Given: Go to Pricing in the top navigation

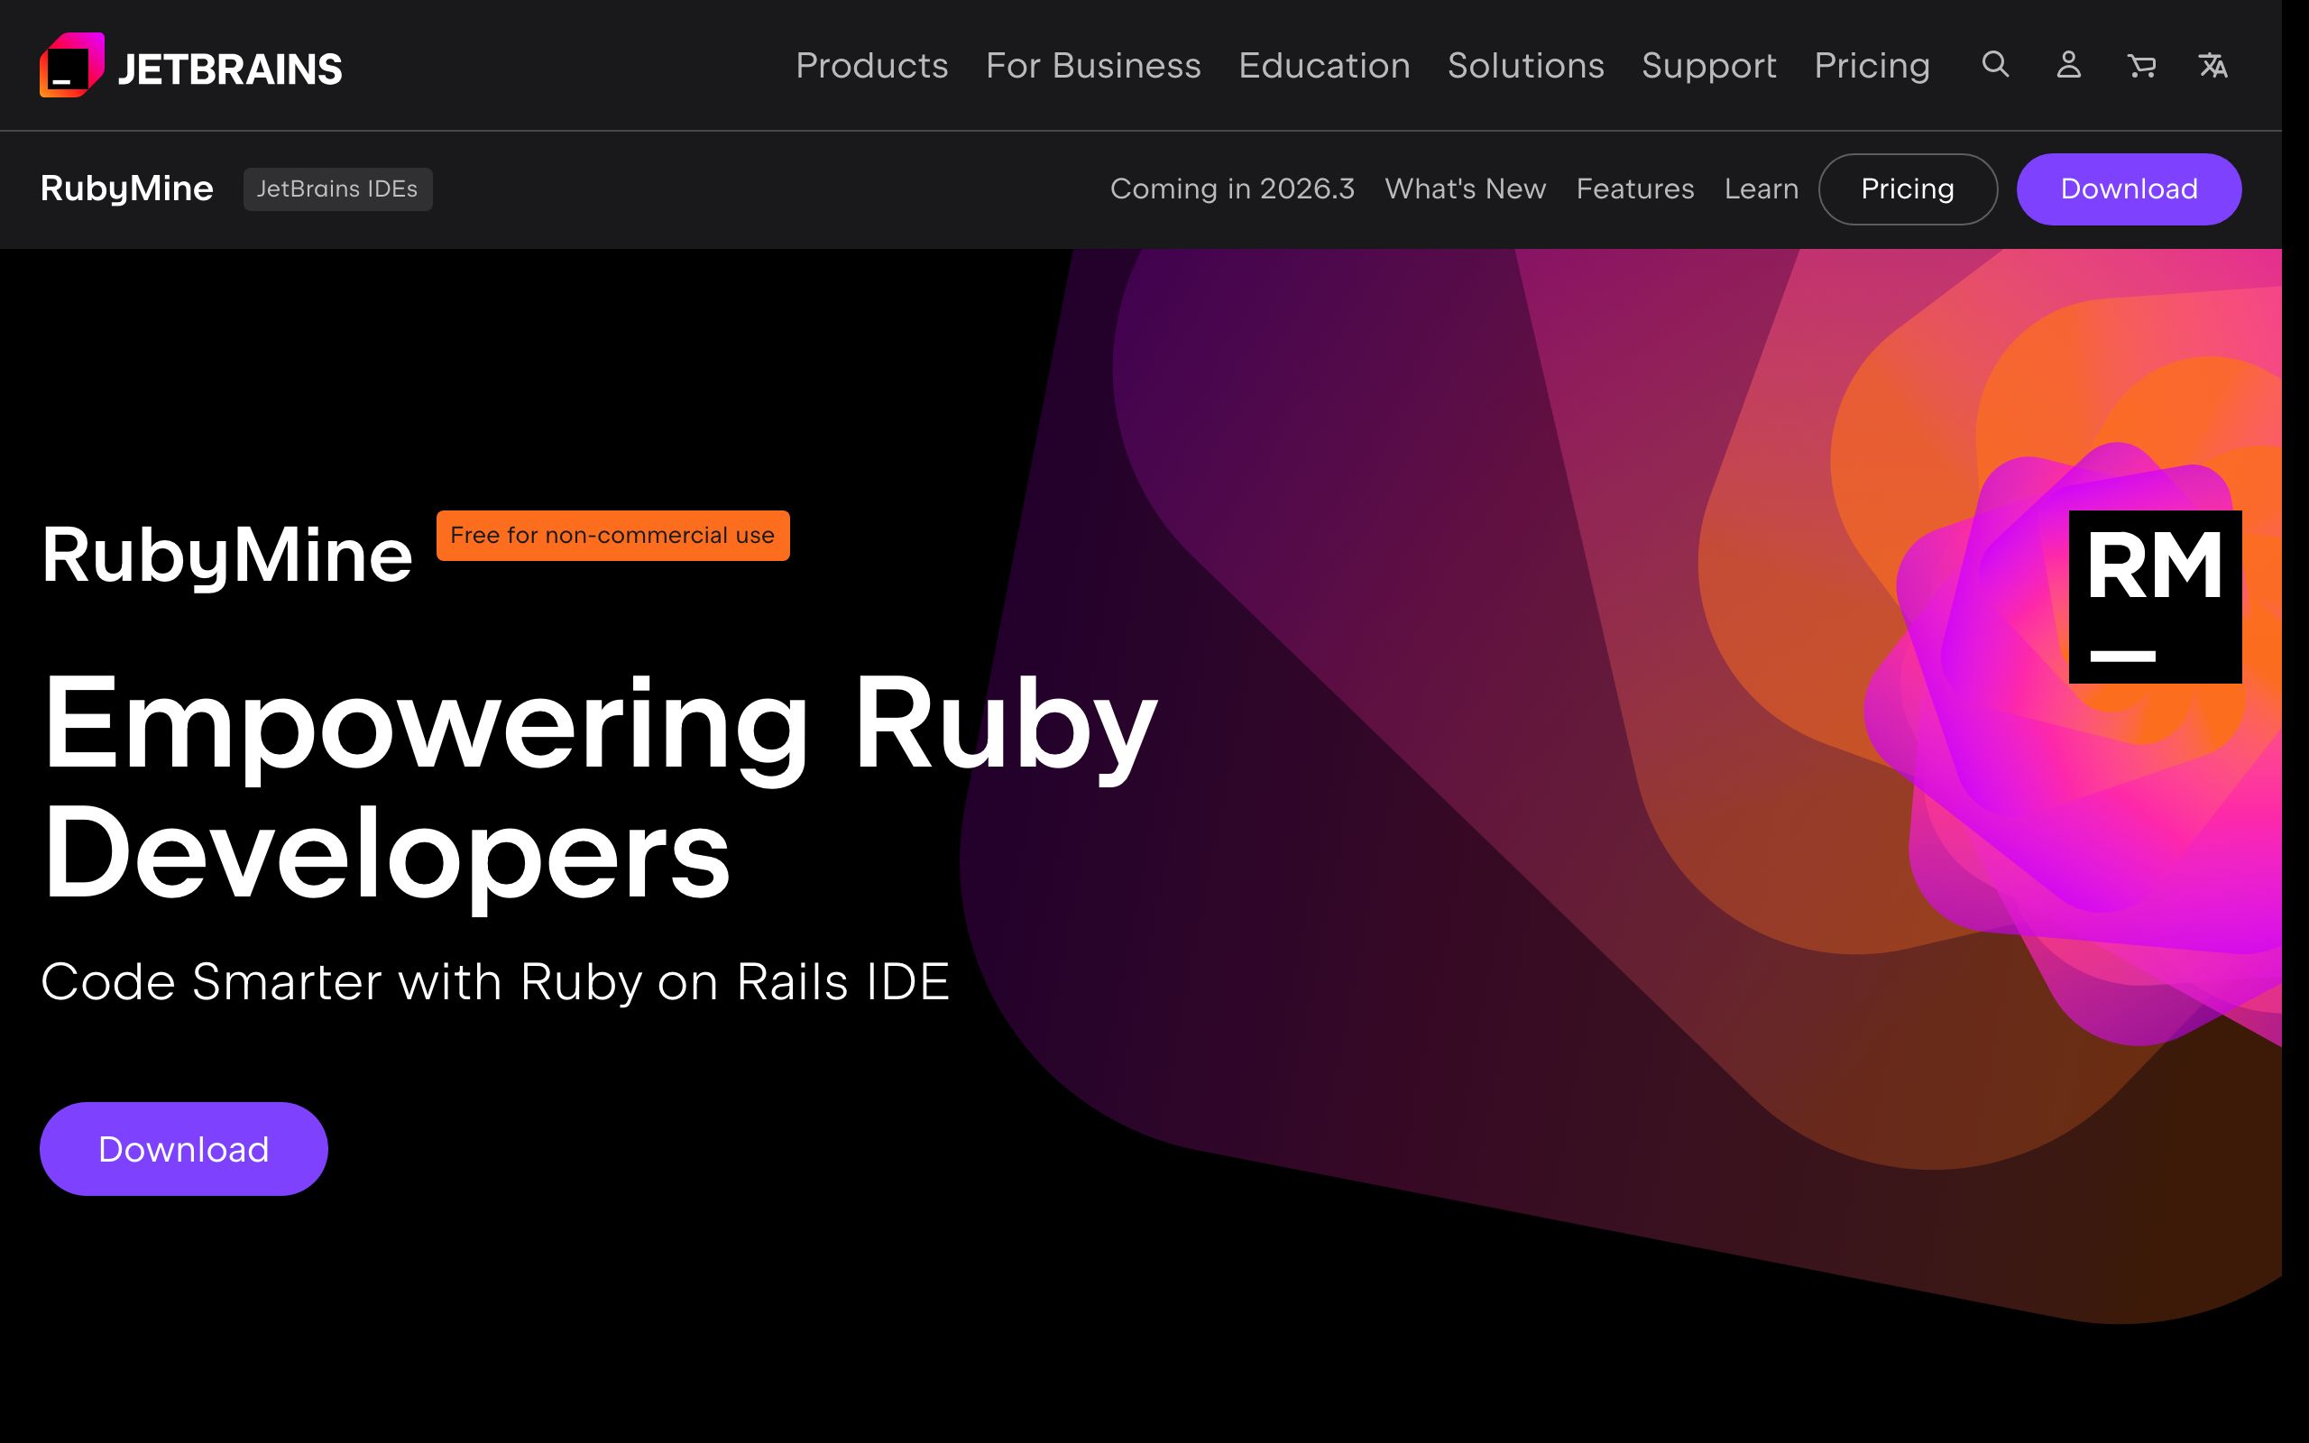Looking at the screenshot, I should [1872, 66].
